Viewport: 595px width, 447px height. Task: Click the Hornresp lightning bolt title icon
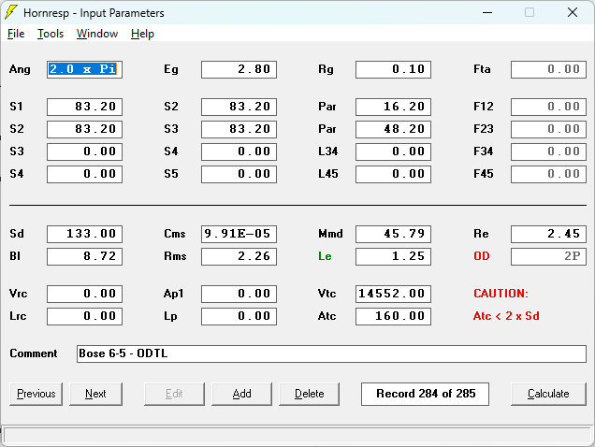click(11, 12)
